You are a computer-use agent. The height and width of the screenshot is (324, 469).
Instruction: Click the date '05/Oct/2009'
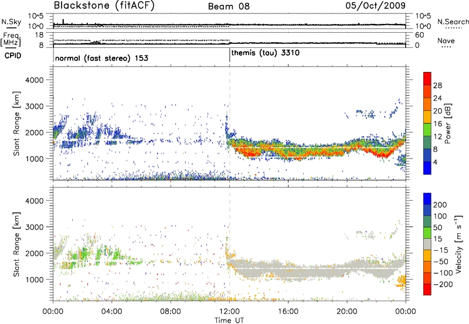376,5
